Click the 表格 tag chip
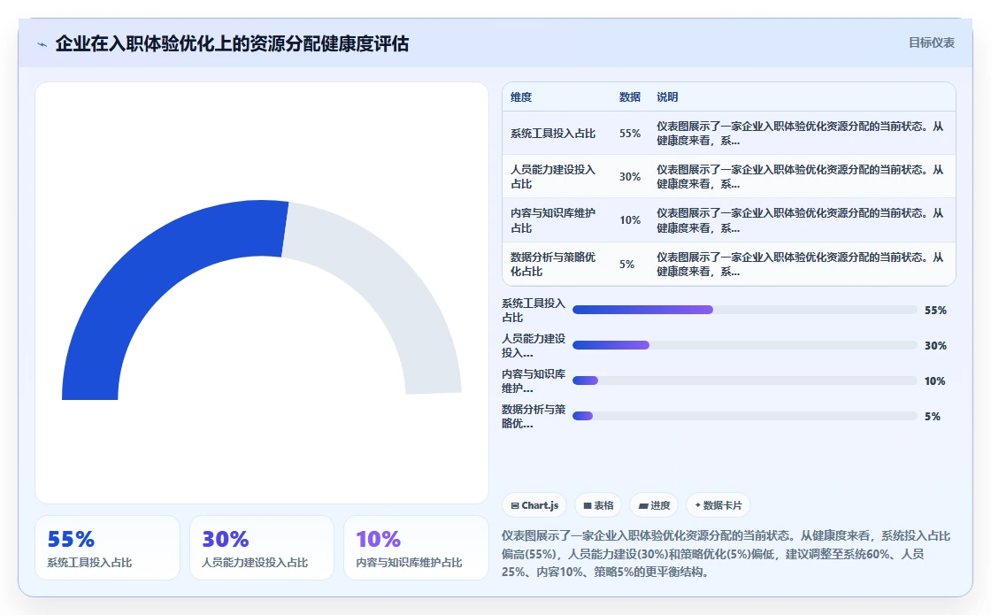The height and width of the screenshot is (615, 991). coord(598,505)
